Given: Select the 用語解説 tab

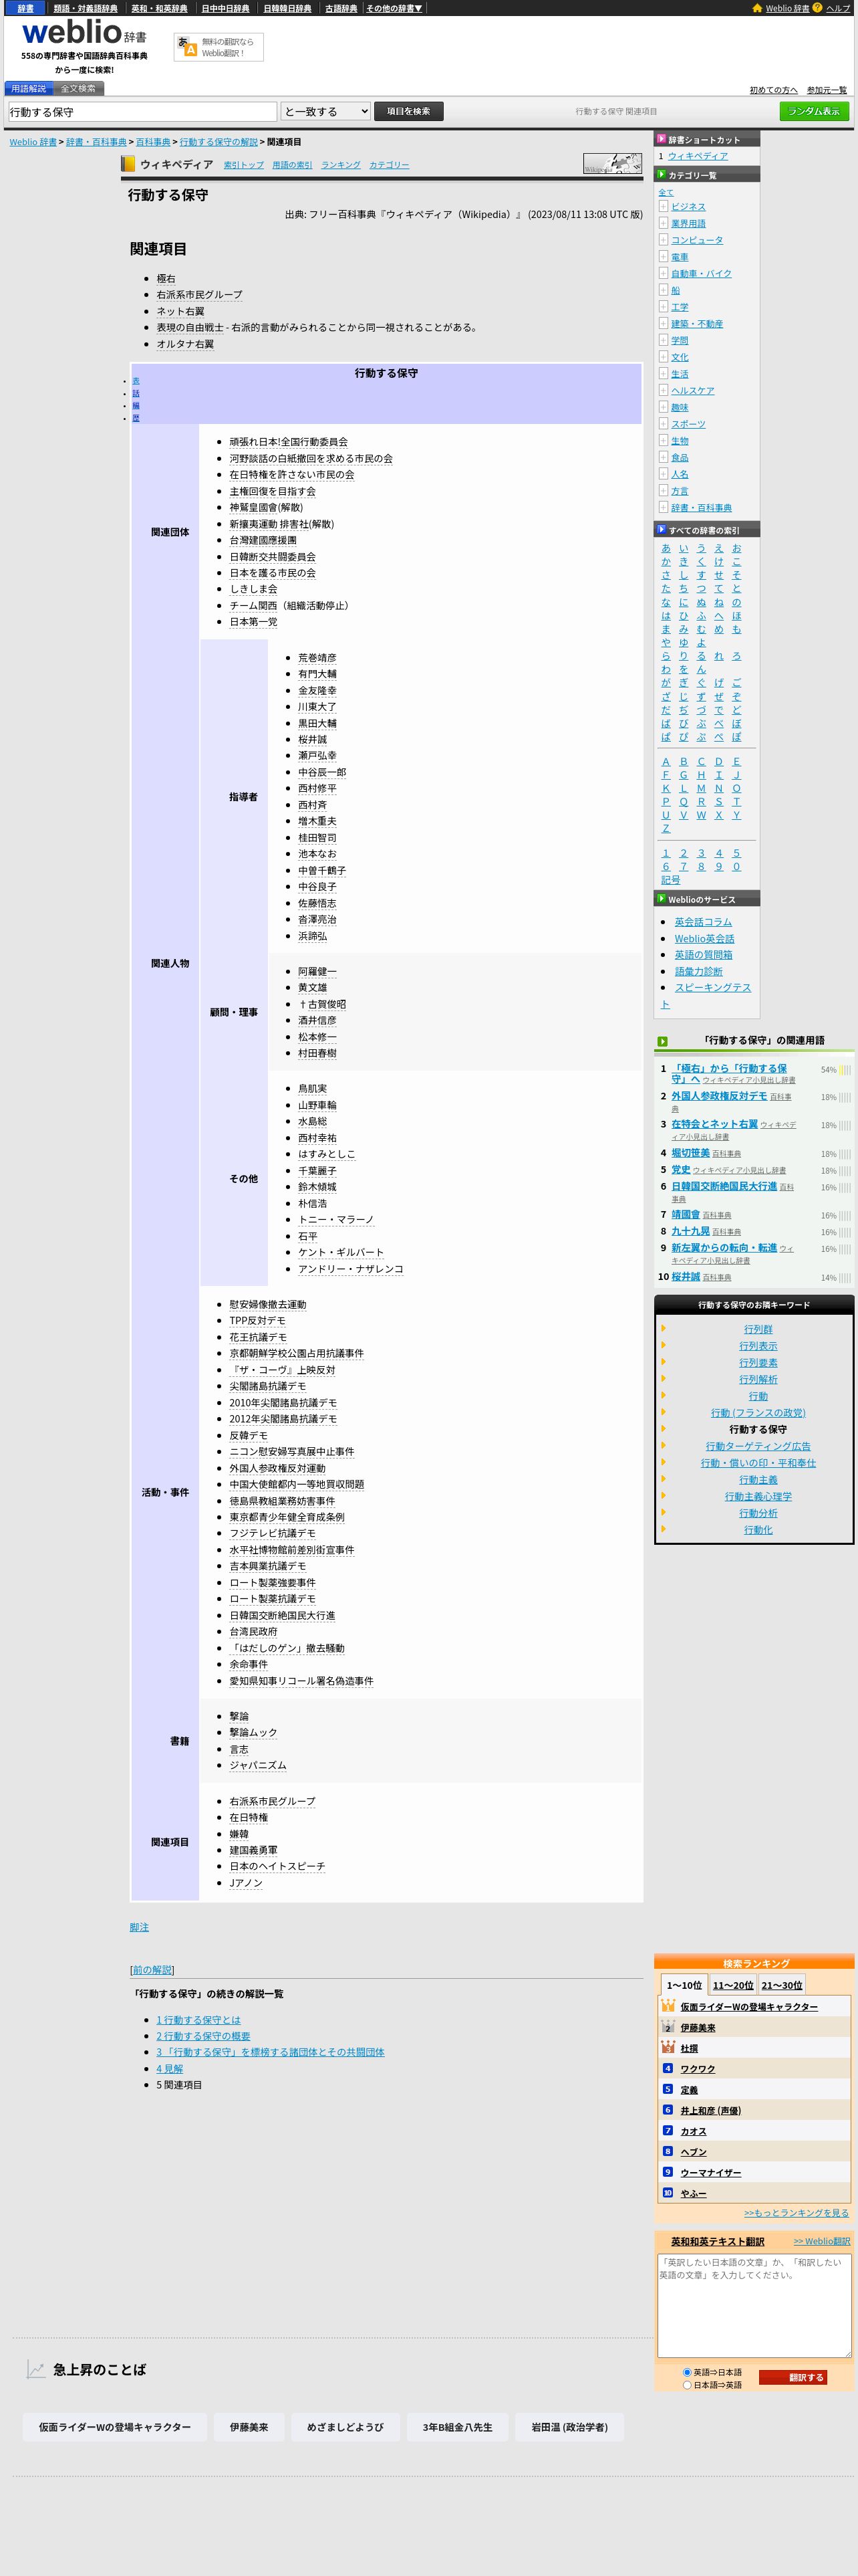Looking at the screenshot, I should [x=28, y=88].
